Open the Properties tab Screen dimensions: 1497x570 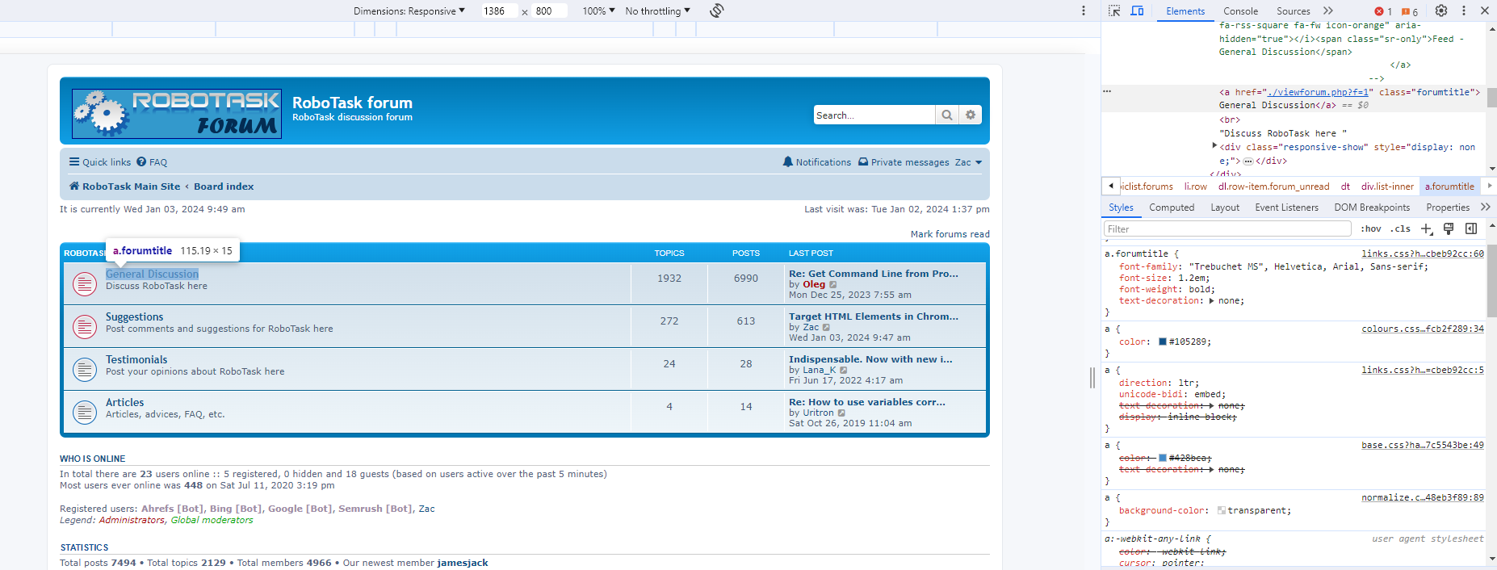click(x=1448, y=207)
